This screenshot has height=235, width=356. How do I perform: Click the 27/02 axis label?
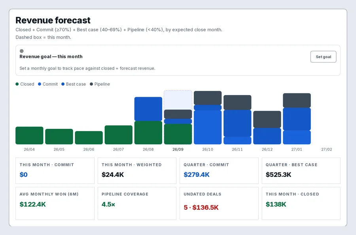click(x=326, y=149)
